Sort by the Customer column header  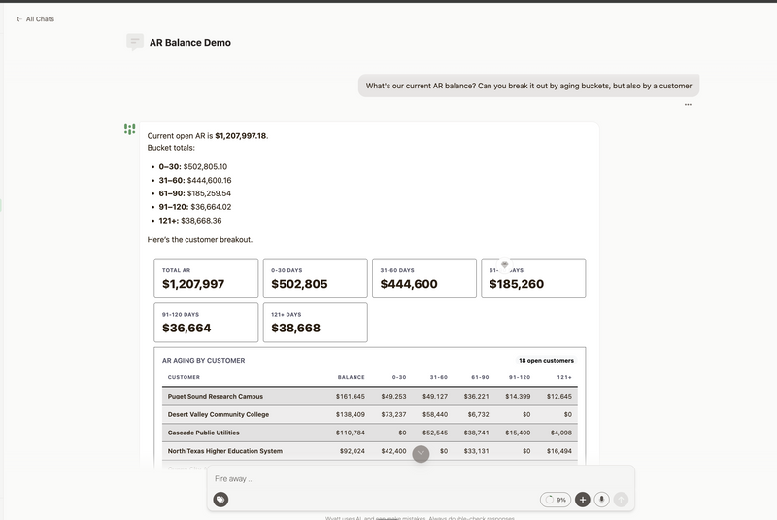coord(184,377)
